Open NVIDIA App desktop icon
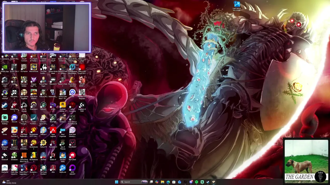 [5, 69]
